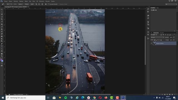Create a new layer from panel footer

pyautogui.click(x=172, y=94)
